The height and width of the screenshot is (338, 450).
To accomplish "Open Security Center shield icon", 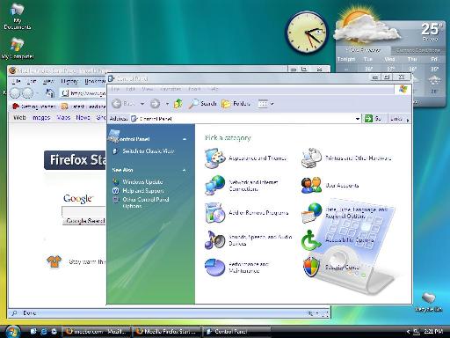I will (x=311, y=267).
